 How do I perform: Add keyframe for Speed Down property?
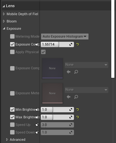(37, 132)
